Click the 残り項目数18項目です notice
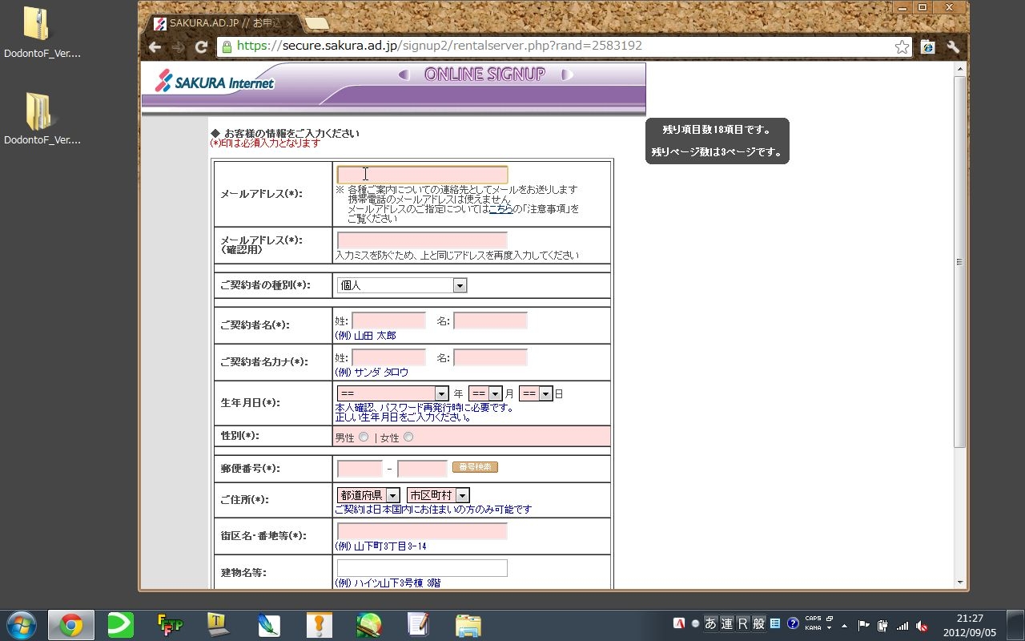 pyautogui.click(x=717, y=129)
